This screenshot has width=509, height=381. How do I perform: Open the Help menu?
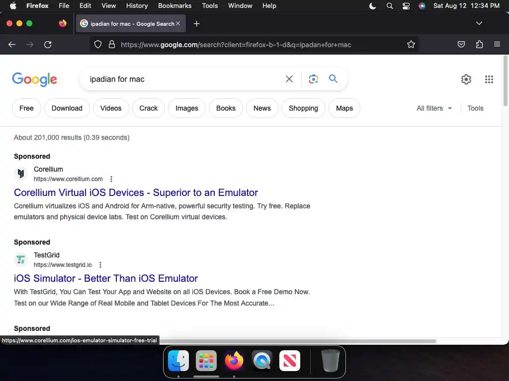pyautogui.click(x=269, y=6)
